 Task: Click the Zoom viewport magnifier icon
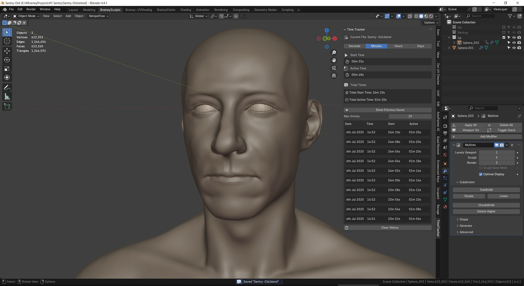(x=334, y=53)
